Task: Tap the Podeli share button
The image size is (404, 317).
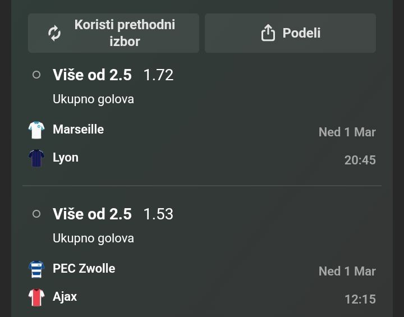Action: [x=290, y=33]
